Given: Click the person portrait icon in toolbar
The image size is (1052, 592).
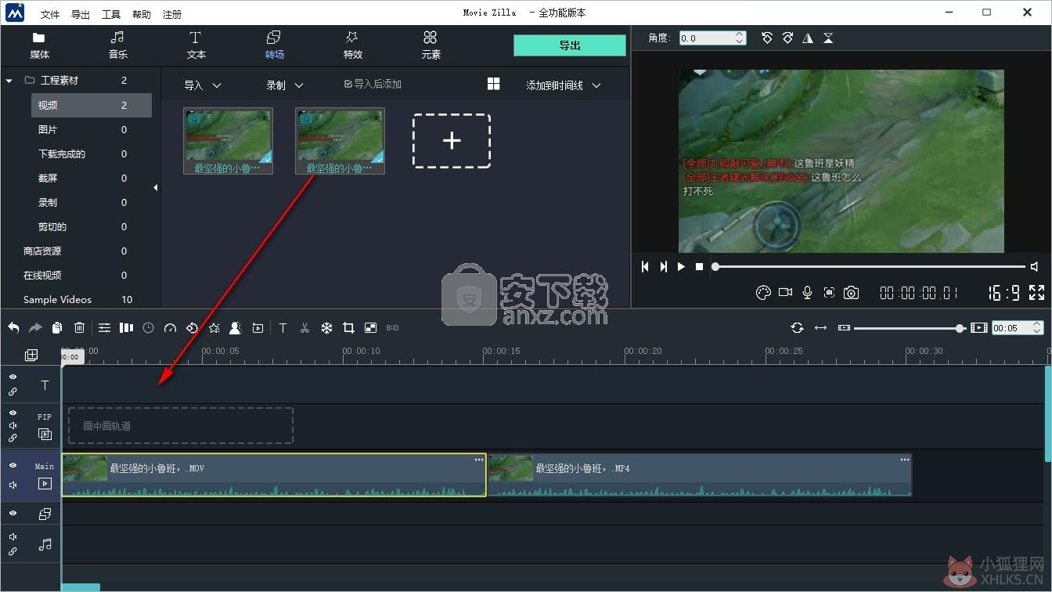Looking at the screenshot, I should point(236,328).
